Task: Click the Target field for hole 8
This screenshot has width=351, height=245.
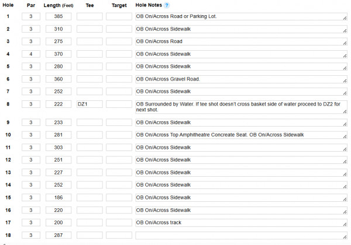Action: pos(119,104)
